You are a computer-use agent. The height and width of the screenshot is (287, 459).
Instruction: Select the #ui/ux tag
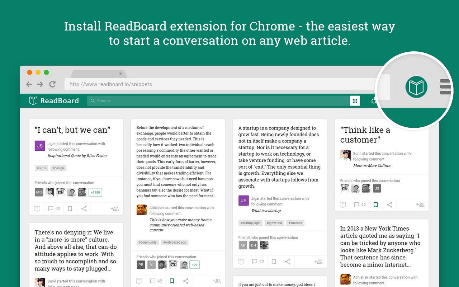pos(42,168)
